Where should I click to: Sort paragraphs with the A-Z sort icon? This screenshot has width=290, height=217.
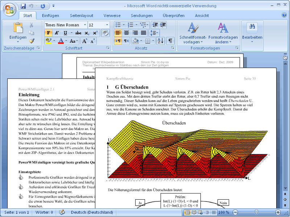[x=160, y=41]
